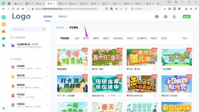The image size is (199, 112).
Task: Click the activity search input field
Action: pos(29,29)
